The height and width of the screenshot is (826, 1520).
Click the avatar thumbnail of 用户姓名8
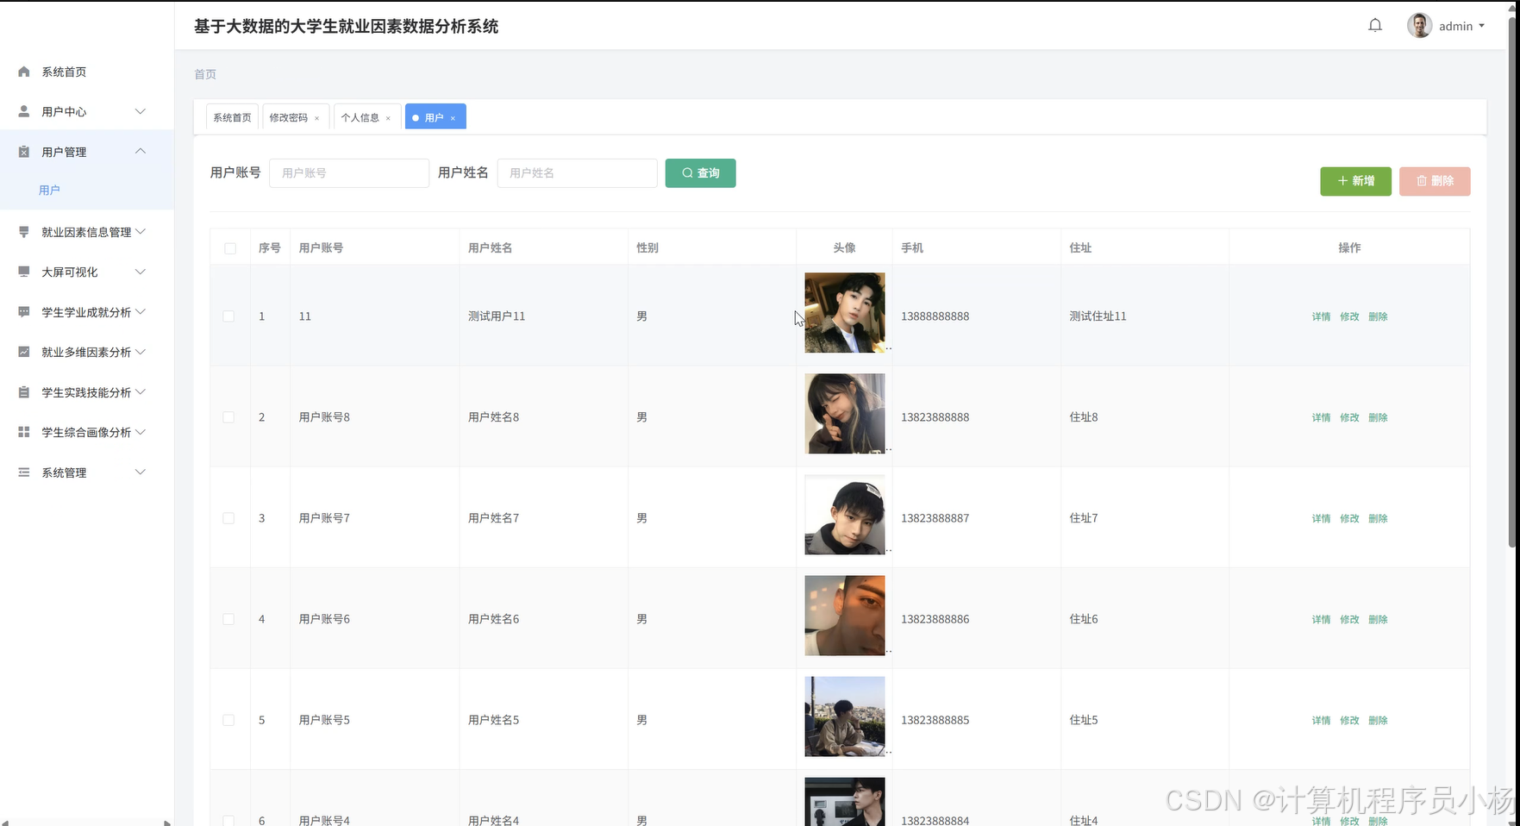(x=845, y=413)
